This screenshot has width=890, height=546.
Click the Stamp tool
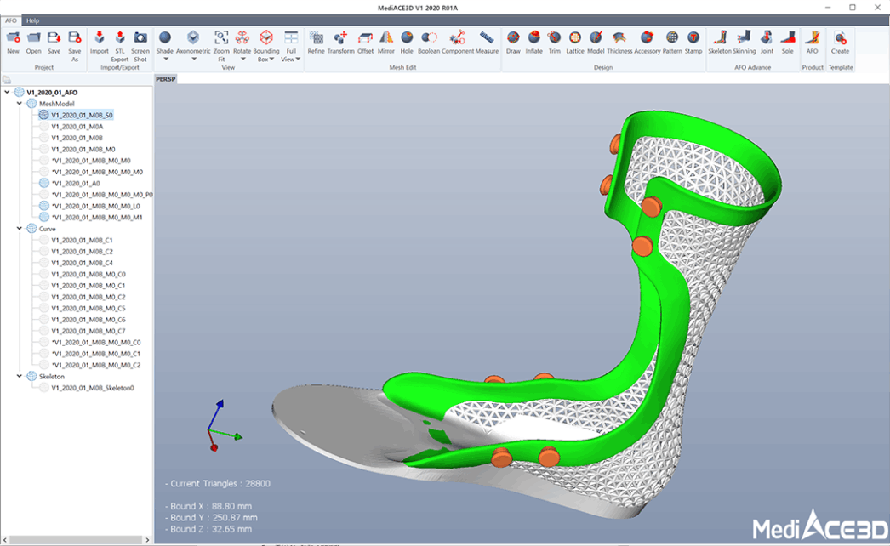coord(693,38)
